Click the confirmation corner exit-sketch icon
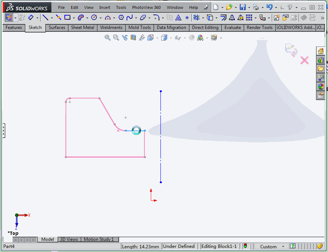The height and width of the screenshot is (252, 328). point(291,50)
